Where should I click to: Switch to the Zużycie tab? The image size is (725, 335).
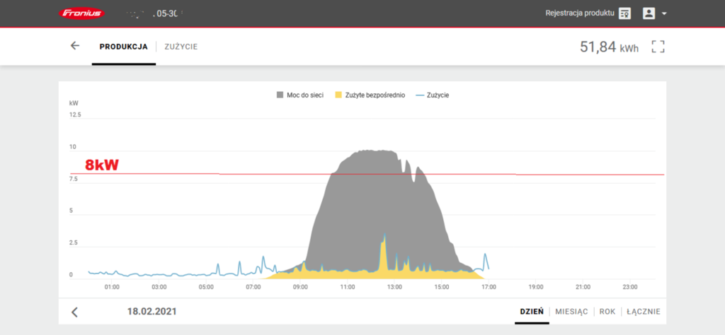point(181,47)
